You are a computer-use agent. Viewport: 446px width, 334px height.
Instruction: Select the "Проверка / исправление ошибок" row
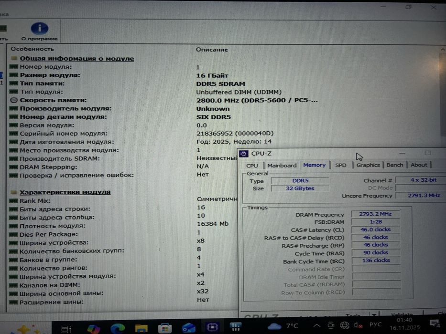[x=109, y=175]
